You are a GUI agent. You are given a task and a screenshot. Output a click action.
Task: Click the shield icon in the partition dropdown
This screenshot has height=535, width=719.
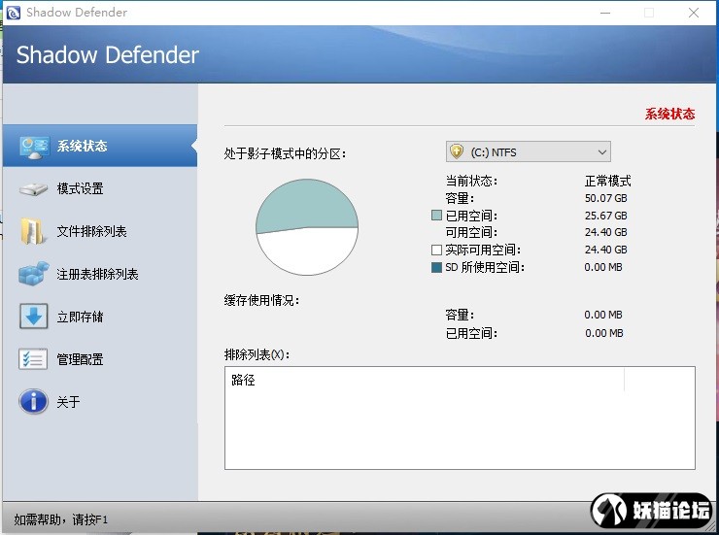coord(457,151)
